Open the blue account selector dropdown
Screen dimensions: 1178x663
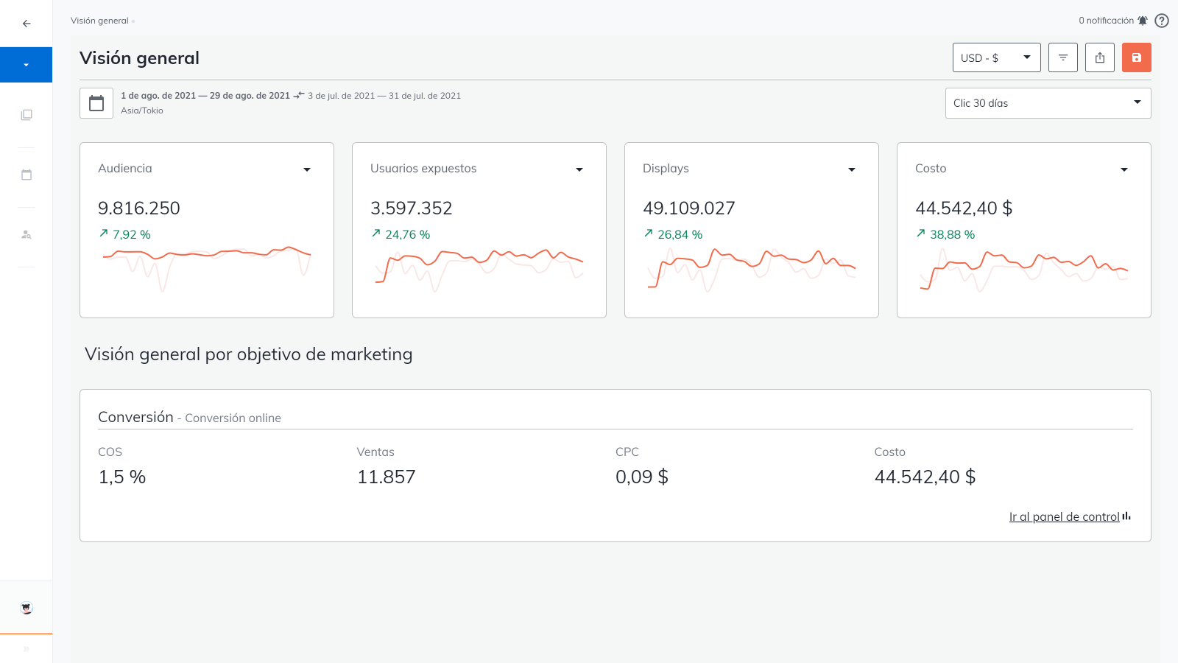26,65
